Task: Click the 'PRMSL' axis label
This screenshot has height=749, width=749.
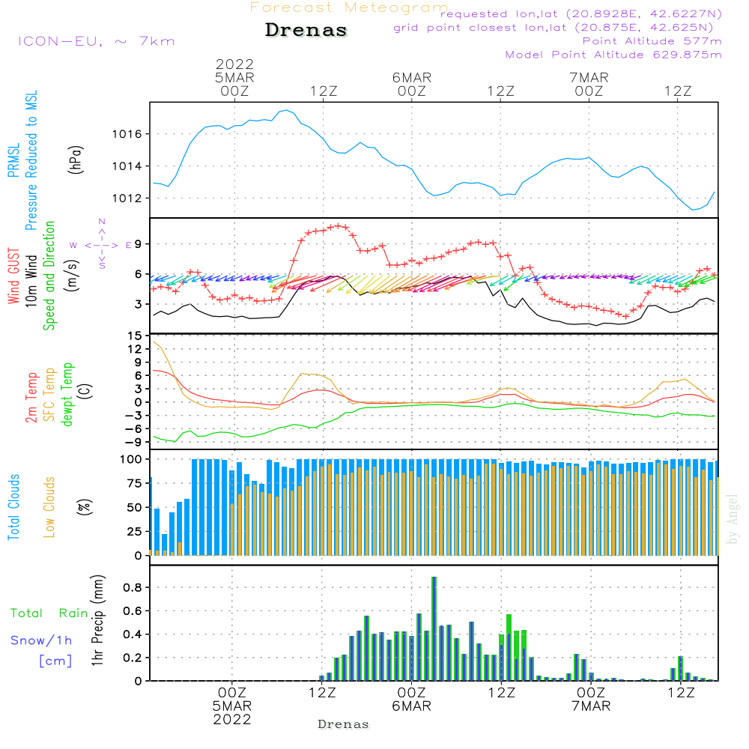Action: tap(13, 160)
